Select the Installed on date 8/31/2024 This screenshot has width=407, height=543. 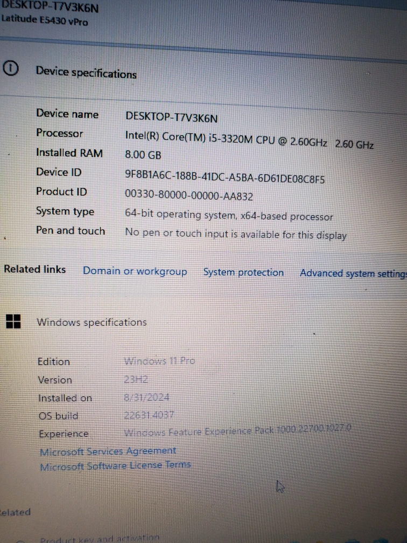(x=146, y=397)
